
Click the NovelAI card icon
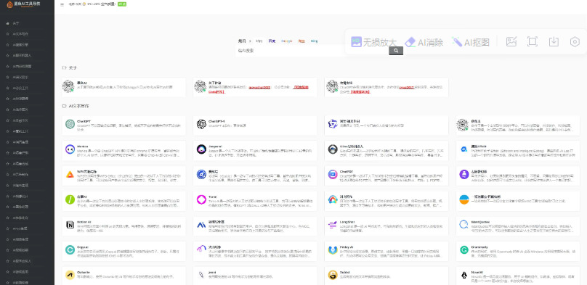click(463, 275)
